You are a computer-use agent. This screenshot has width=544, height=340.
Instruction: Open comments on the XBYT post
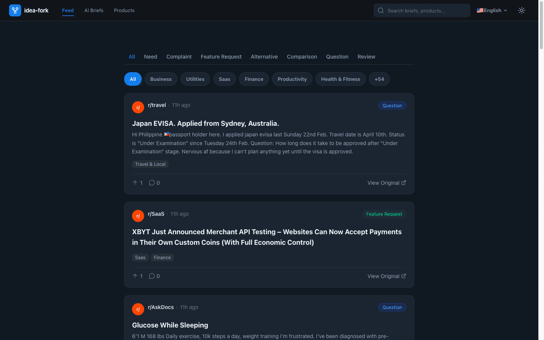coord(152,276)
